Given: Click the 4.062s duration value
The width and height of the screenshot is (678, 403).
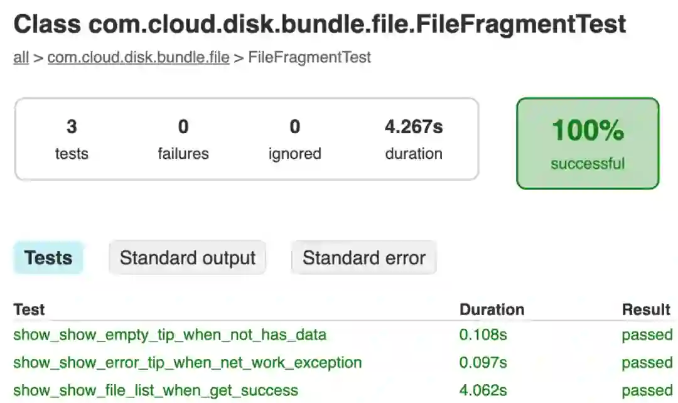Looking at the screenshot, I should coord(483,390).
